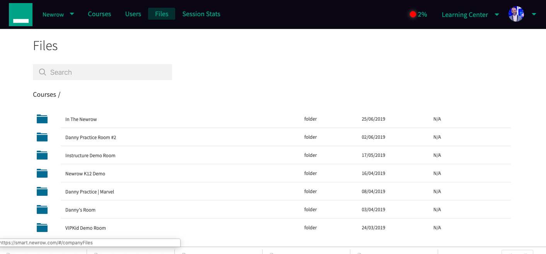Click the date 24/03/2019

coord(374,228)
